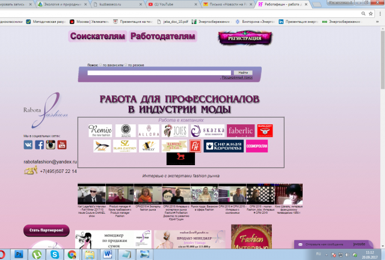The width and height of the screenshot is (385, 260).
Task: Open the Fashion Интервью banner
Action: (x=251, y=237)
